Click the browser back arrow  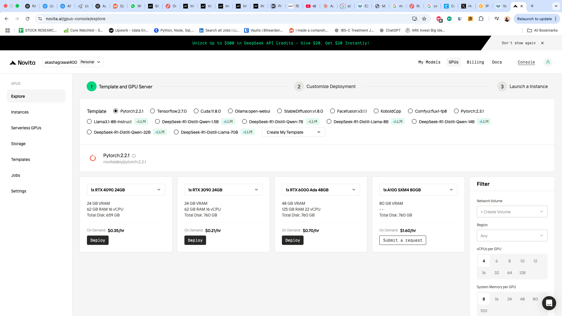click(6, 19)
